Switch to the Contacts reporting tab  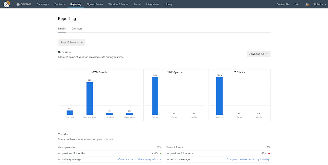(x=77, y=29)
